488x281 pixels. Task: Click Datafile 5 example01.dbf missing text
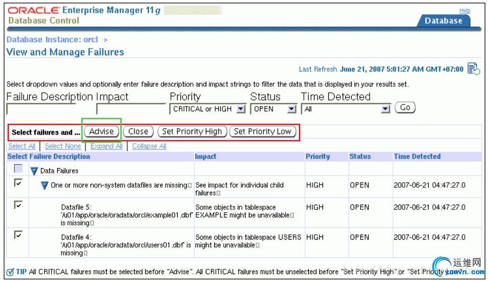point(126,215)
